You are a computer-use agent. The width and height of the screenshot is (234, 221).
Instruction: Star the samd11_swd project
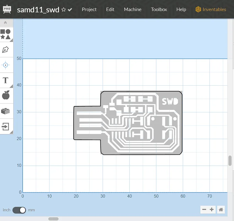click(x=64, y=10)
